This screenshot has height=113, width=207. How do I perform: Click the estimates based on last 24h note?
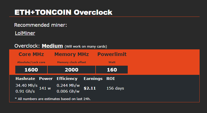[53, 99]
